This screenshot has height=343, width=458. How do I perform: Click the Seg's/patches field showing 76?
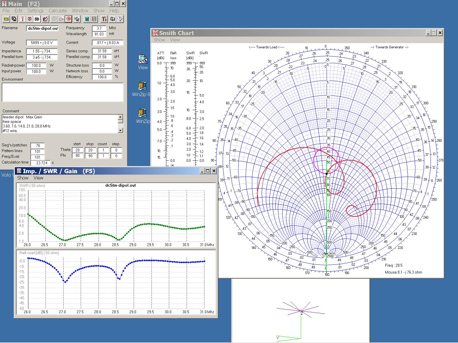[x=37, y=146]
